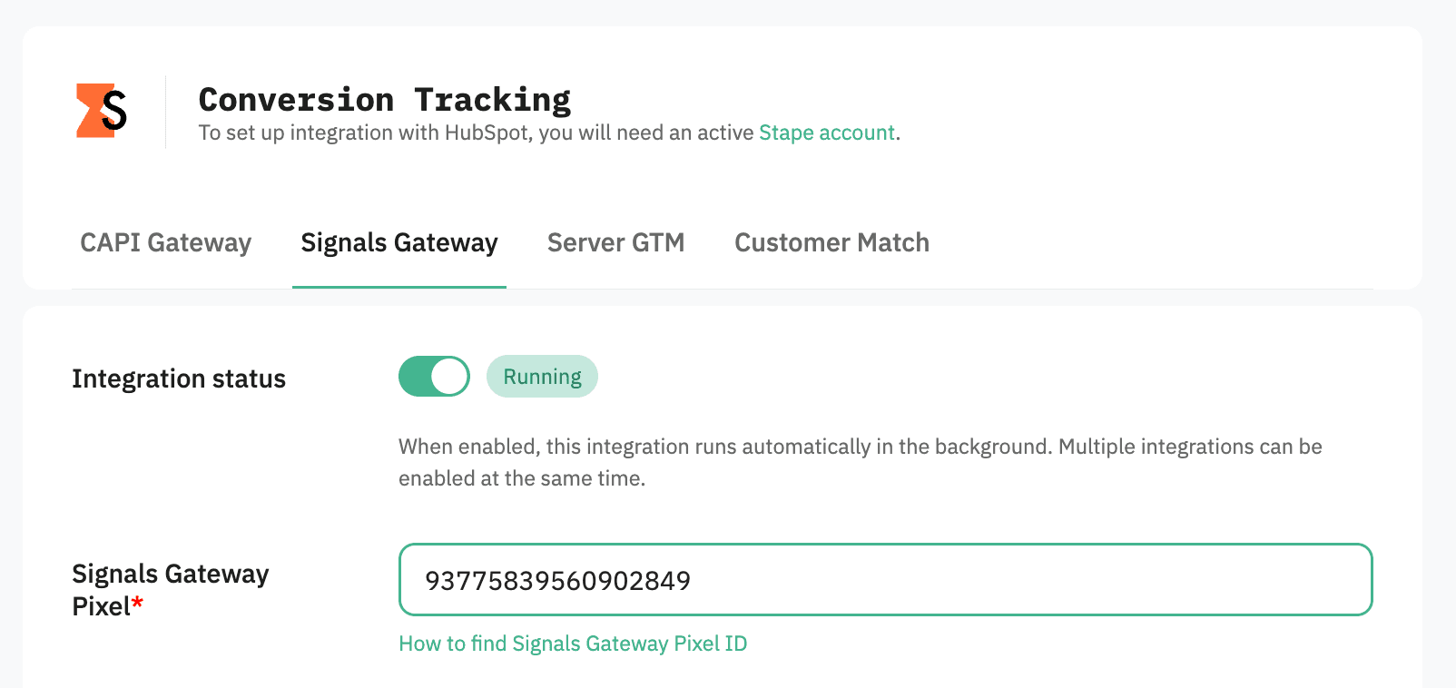Go to the Customer Match tab

click(831, 242)
